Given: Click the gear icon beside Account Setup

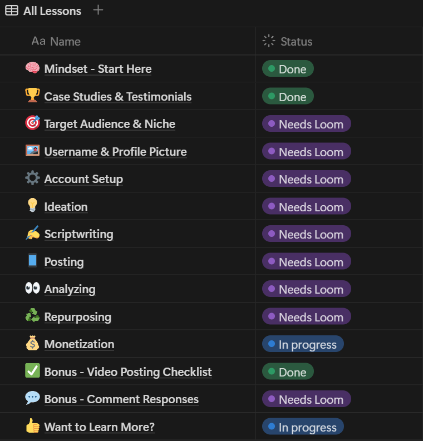Looking at the screenshot, I should pos(33,179).
